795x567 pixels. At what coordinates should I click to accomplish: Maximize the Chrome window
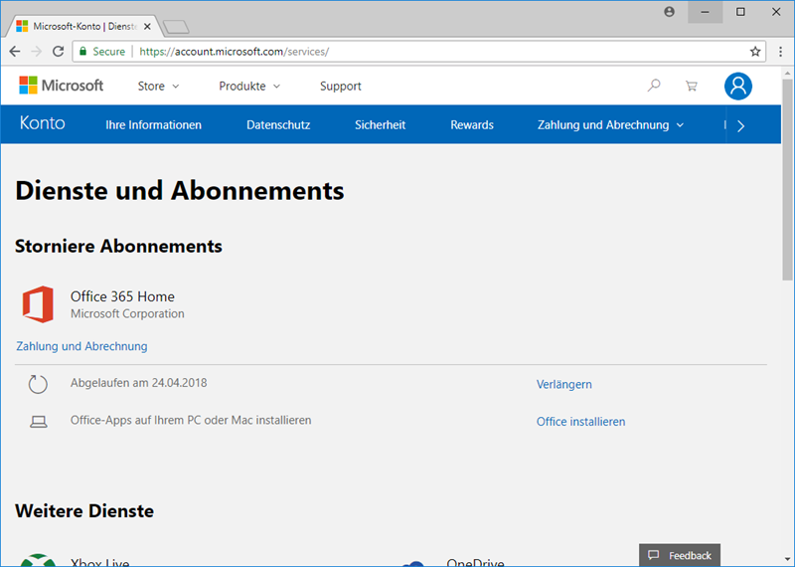(x=740, y=12)
